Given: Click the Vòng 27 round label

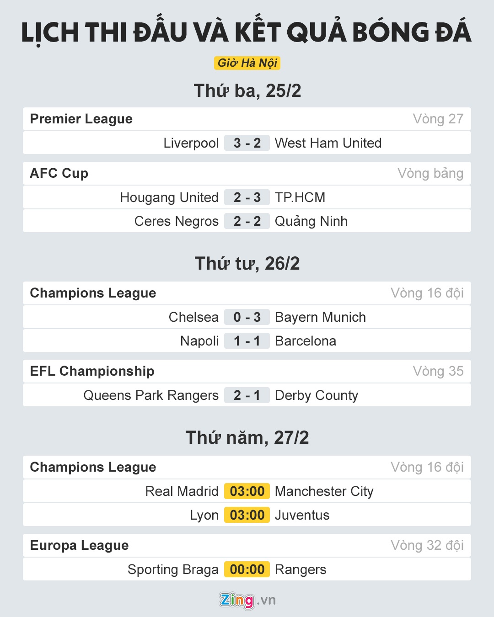Looking at the screenshot, I should click(438, 119).
